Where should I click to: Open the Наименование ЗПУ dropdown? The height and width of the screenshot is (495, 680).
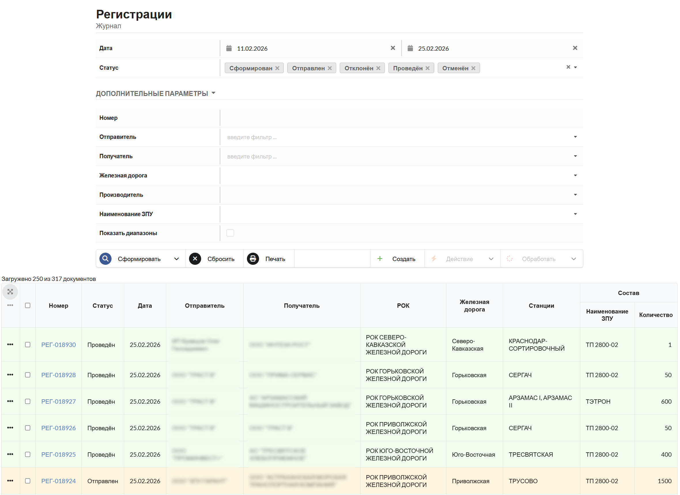point(575,214)
